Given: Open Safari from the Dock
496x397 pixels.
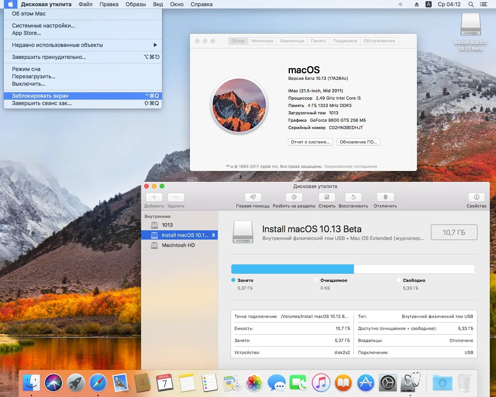Looking at the screenshot, I should point(98,383).
